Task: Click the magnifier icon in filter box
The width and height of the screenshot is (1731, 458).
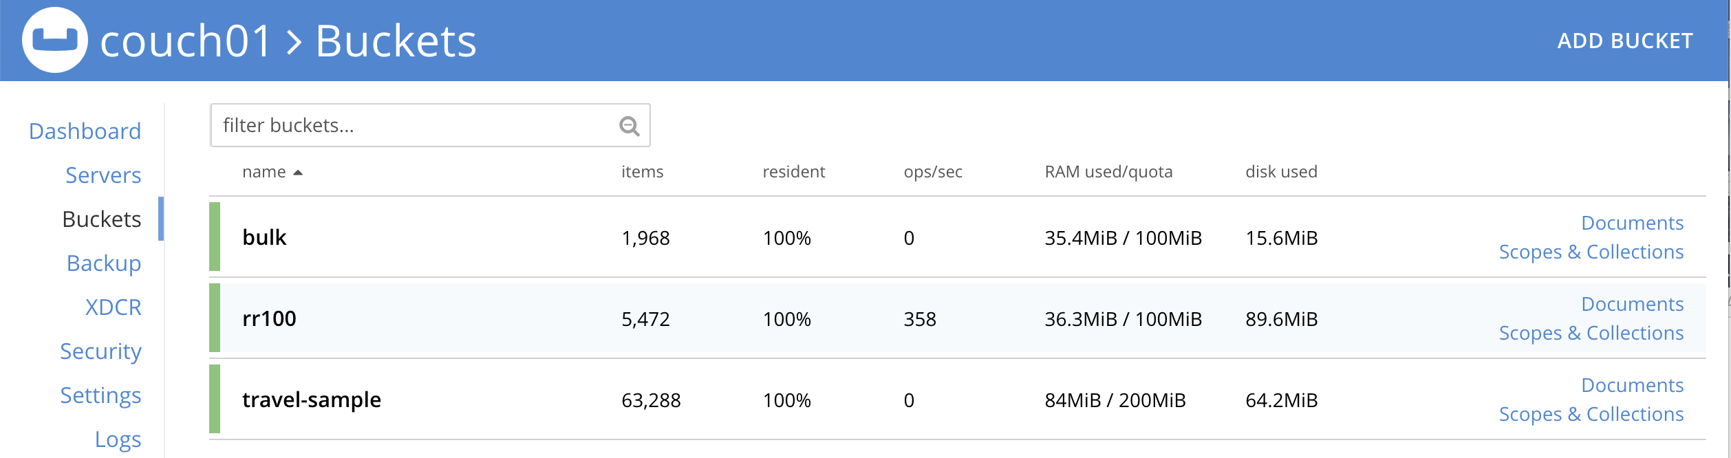Action: [629, 126]
